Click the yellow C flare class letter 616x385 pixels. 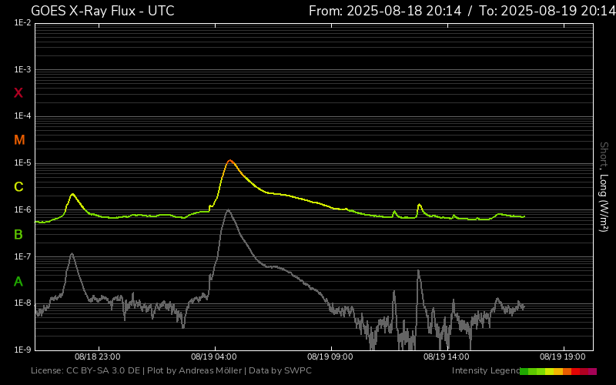click(x=18, y=186)
